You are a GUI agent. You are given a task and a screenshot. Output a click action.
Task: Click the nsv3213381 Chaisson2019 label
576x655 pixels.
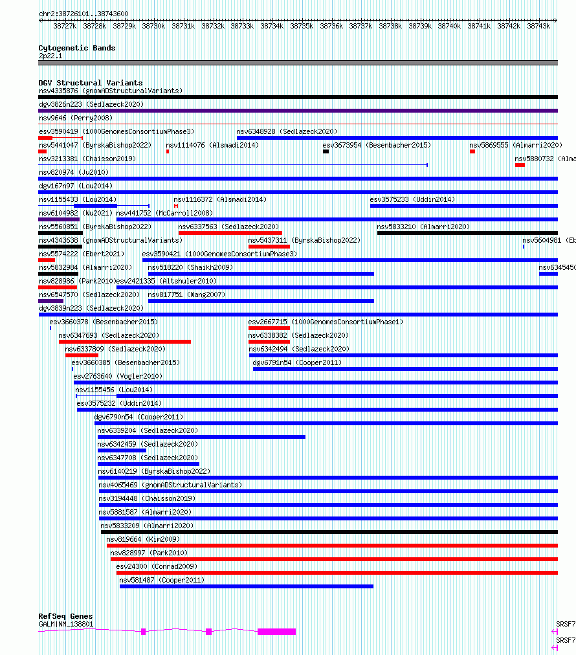pyautogui.click(x=87, y=159)
